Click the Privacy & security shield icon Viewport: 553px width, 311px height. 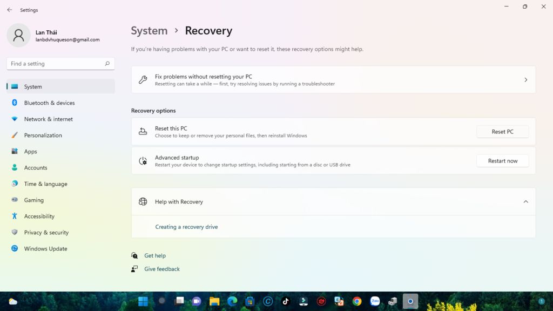point(15,232)
